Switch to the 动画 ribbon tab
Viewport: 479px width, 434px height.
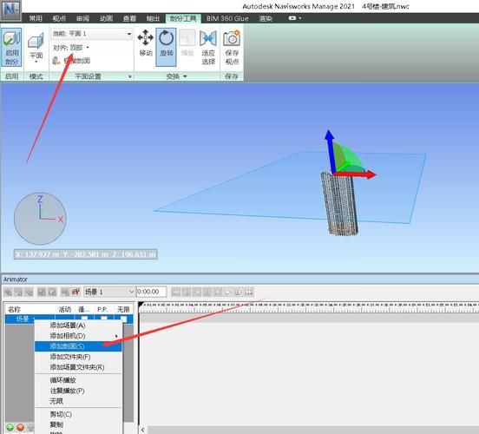tap(106, 18)
